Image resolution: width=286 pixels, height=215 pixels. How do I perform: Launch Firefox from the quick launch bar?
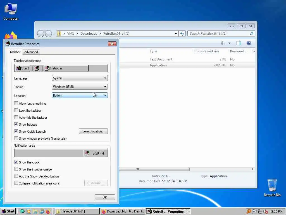[48, 211]
